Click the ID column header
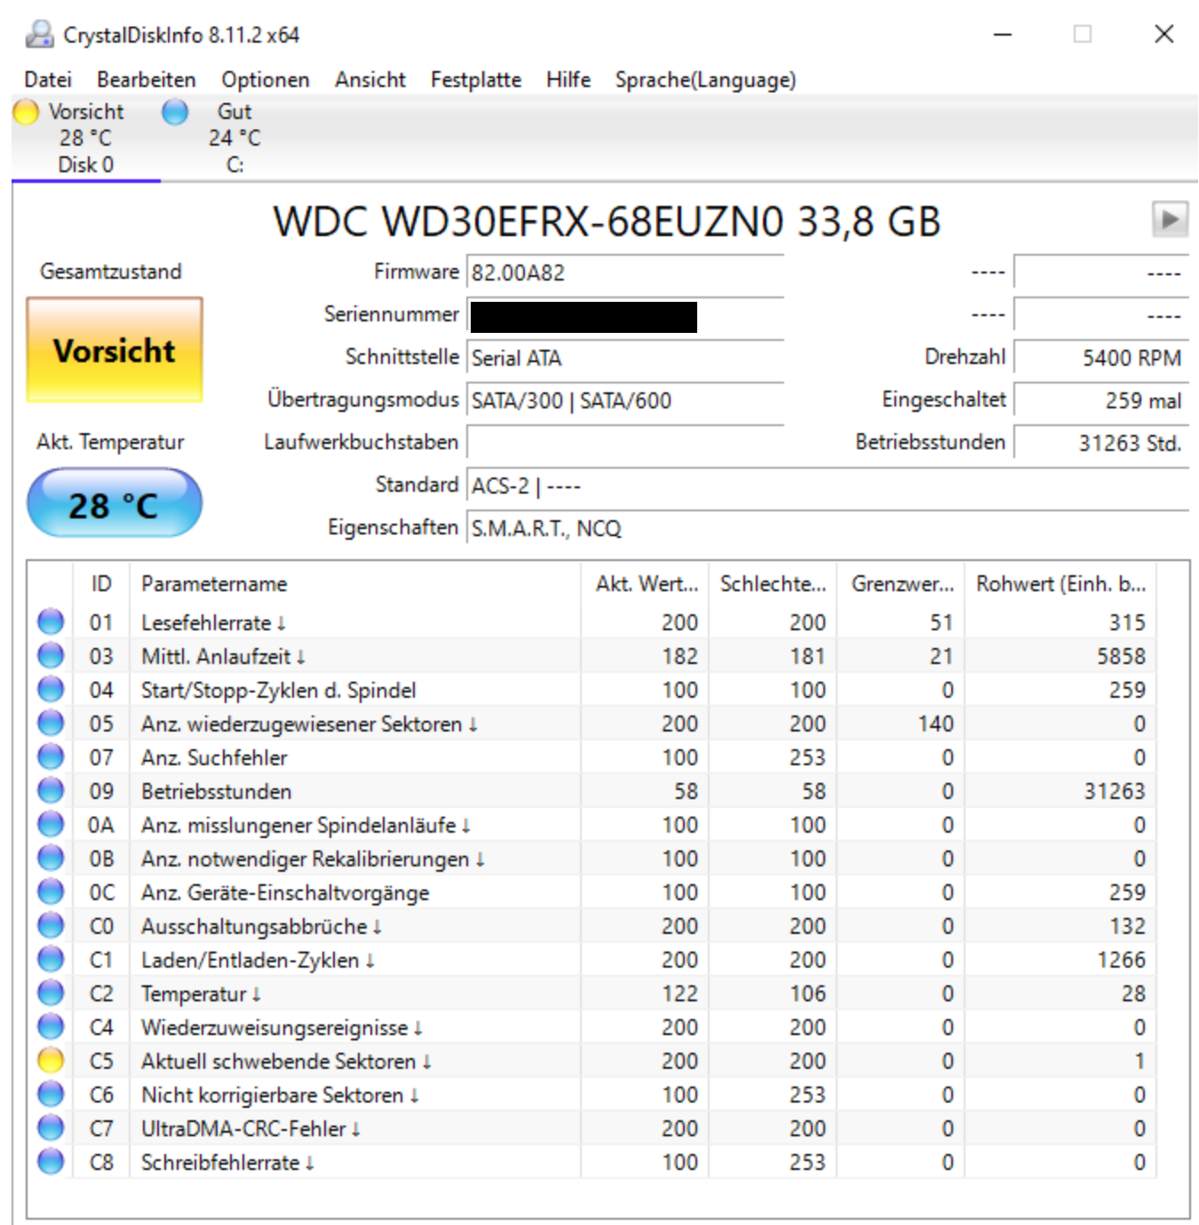 coord(101,584)
